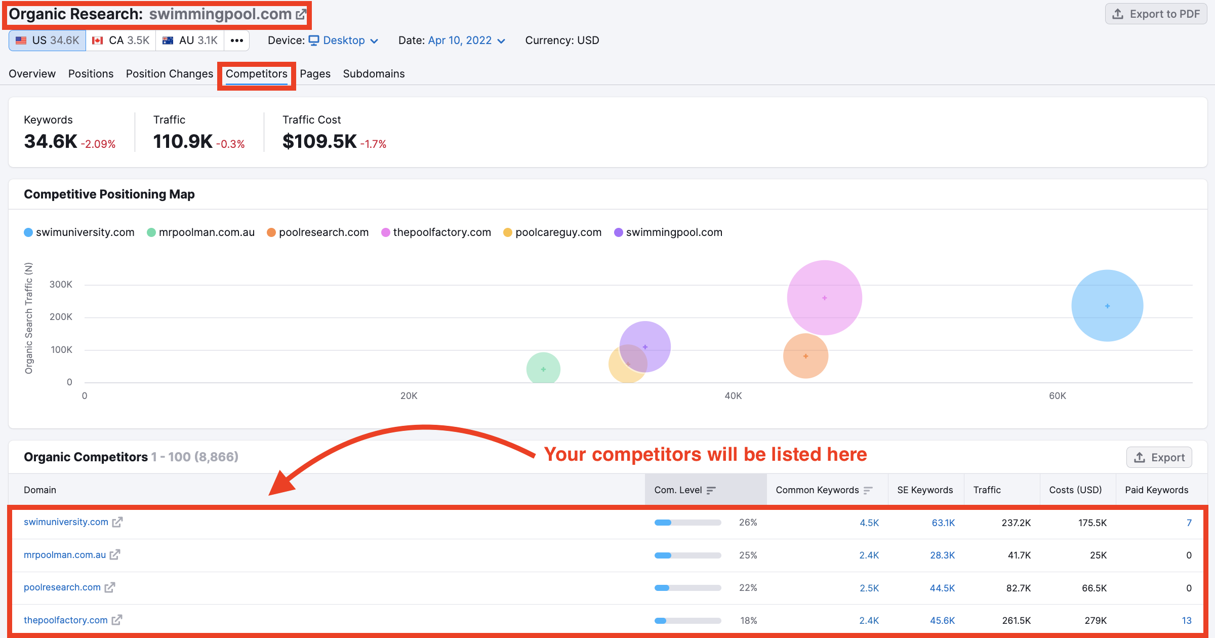Sort table by SE Keywords header
The image size is (1215, 638).
[925, 490]
